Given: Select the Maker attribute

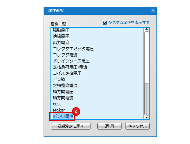Looking at the screenshot, I should (x=59, y=110).
